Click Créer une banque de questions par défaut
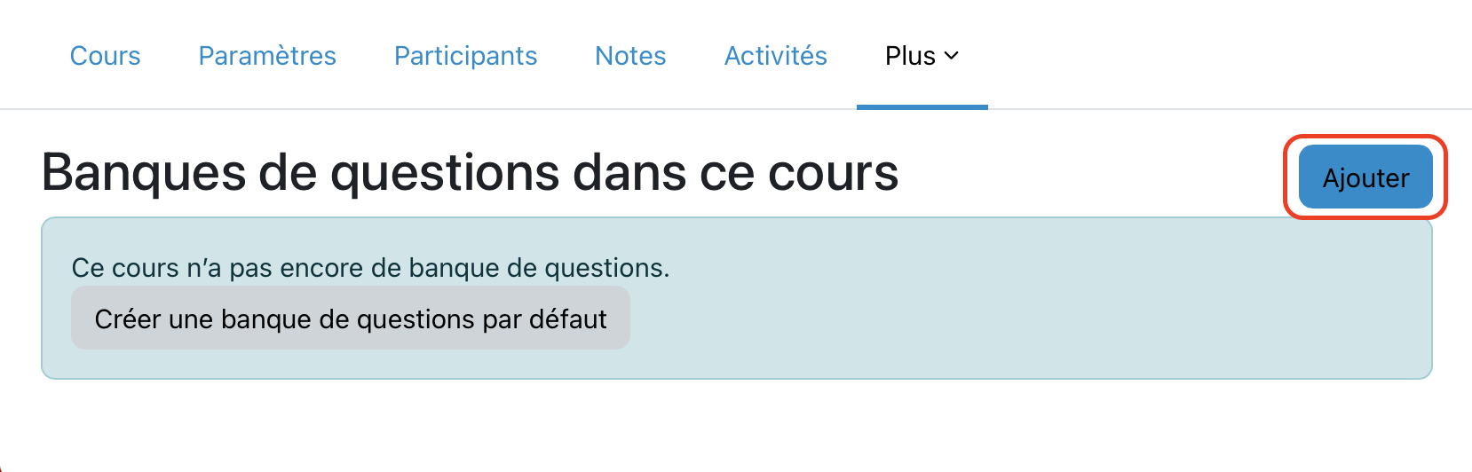The width and height of the screenshot is (1472, 472). tap(351, 319)
